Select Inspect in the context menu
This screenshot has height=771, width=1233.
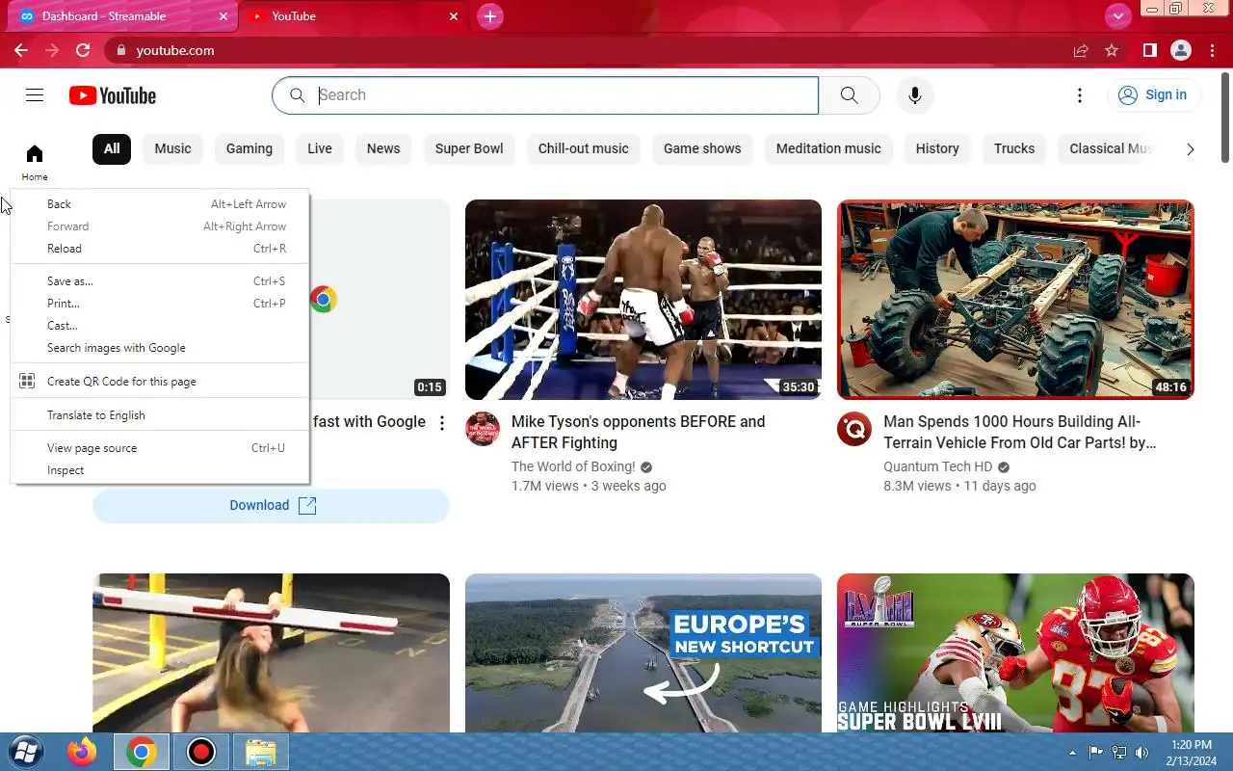pyautogui.click(x=160, y=470)
